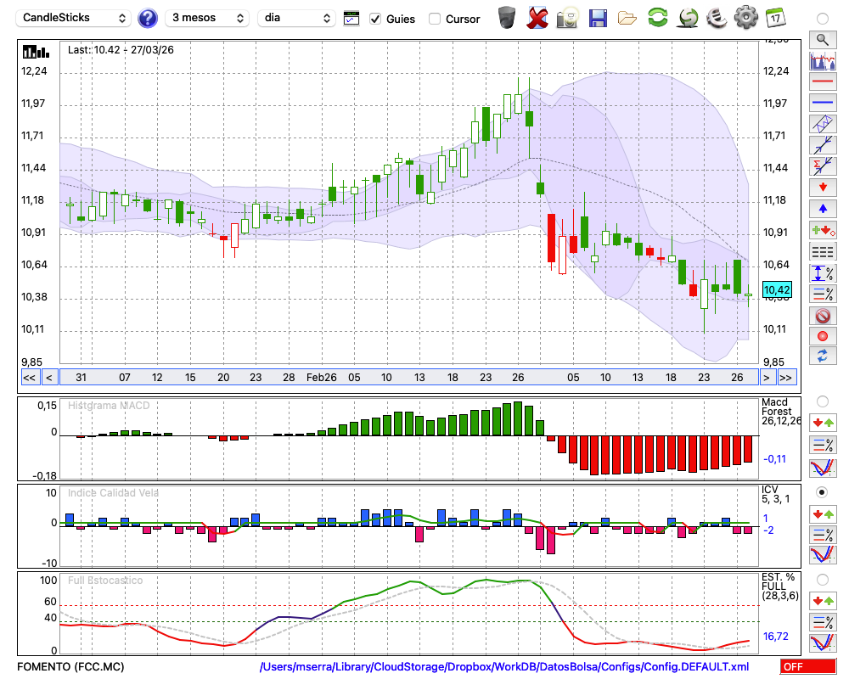
Task: Uncheck the Guies checkbox
Action: (x=375, y=19)
